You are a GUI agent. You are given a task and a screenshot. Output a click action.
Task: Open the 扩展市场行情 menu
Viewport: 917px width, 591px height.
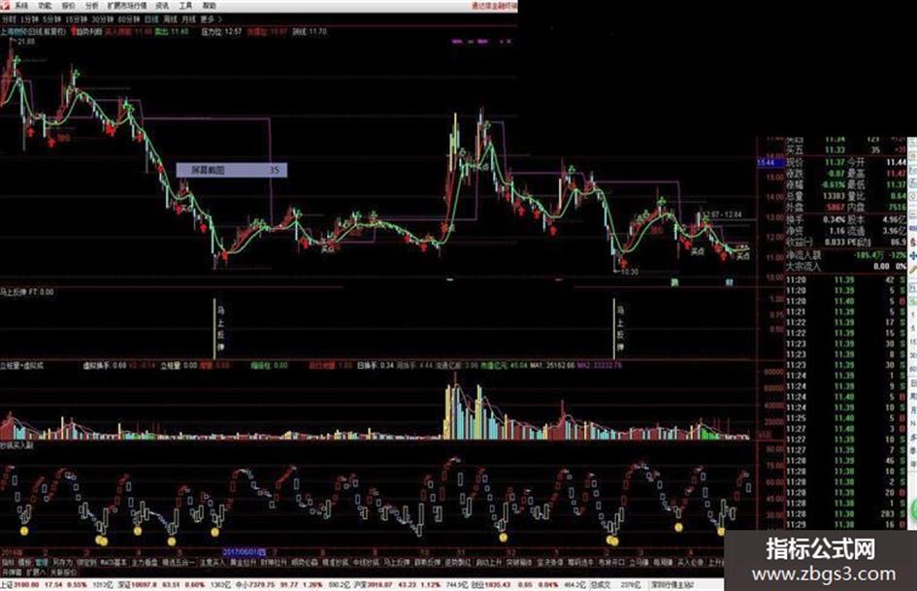[x=127, y=5]
